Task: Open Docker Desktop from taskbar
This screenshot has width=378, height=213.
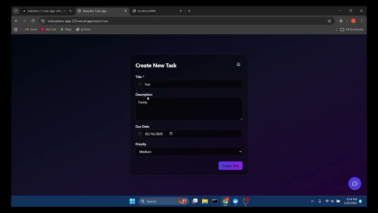Action: coord(235,201)
